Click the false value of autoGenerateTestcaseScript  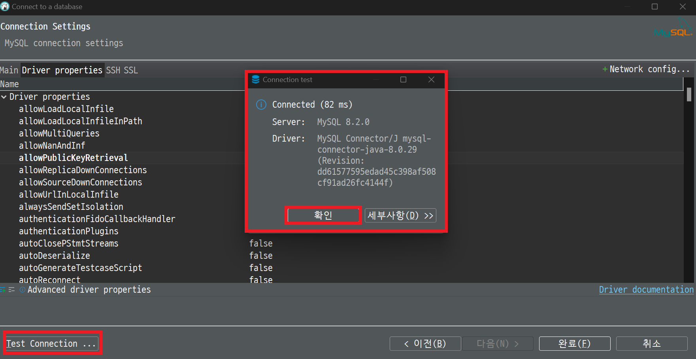point(261,268)
